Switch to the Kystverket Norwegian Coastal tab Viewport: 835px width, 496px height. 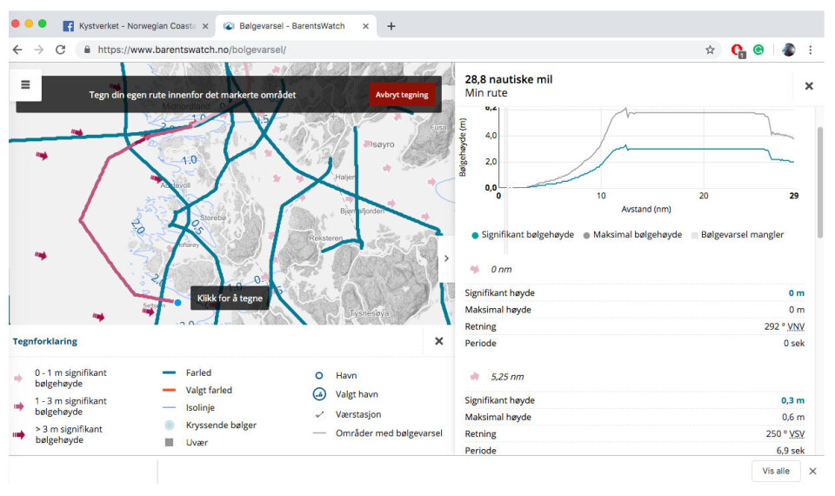point(137,25)
